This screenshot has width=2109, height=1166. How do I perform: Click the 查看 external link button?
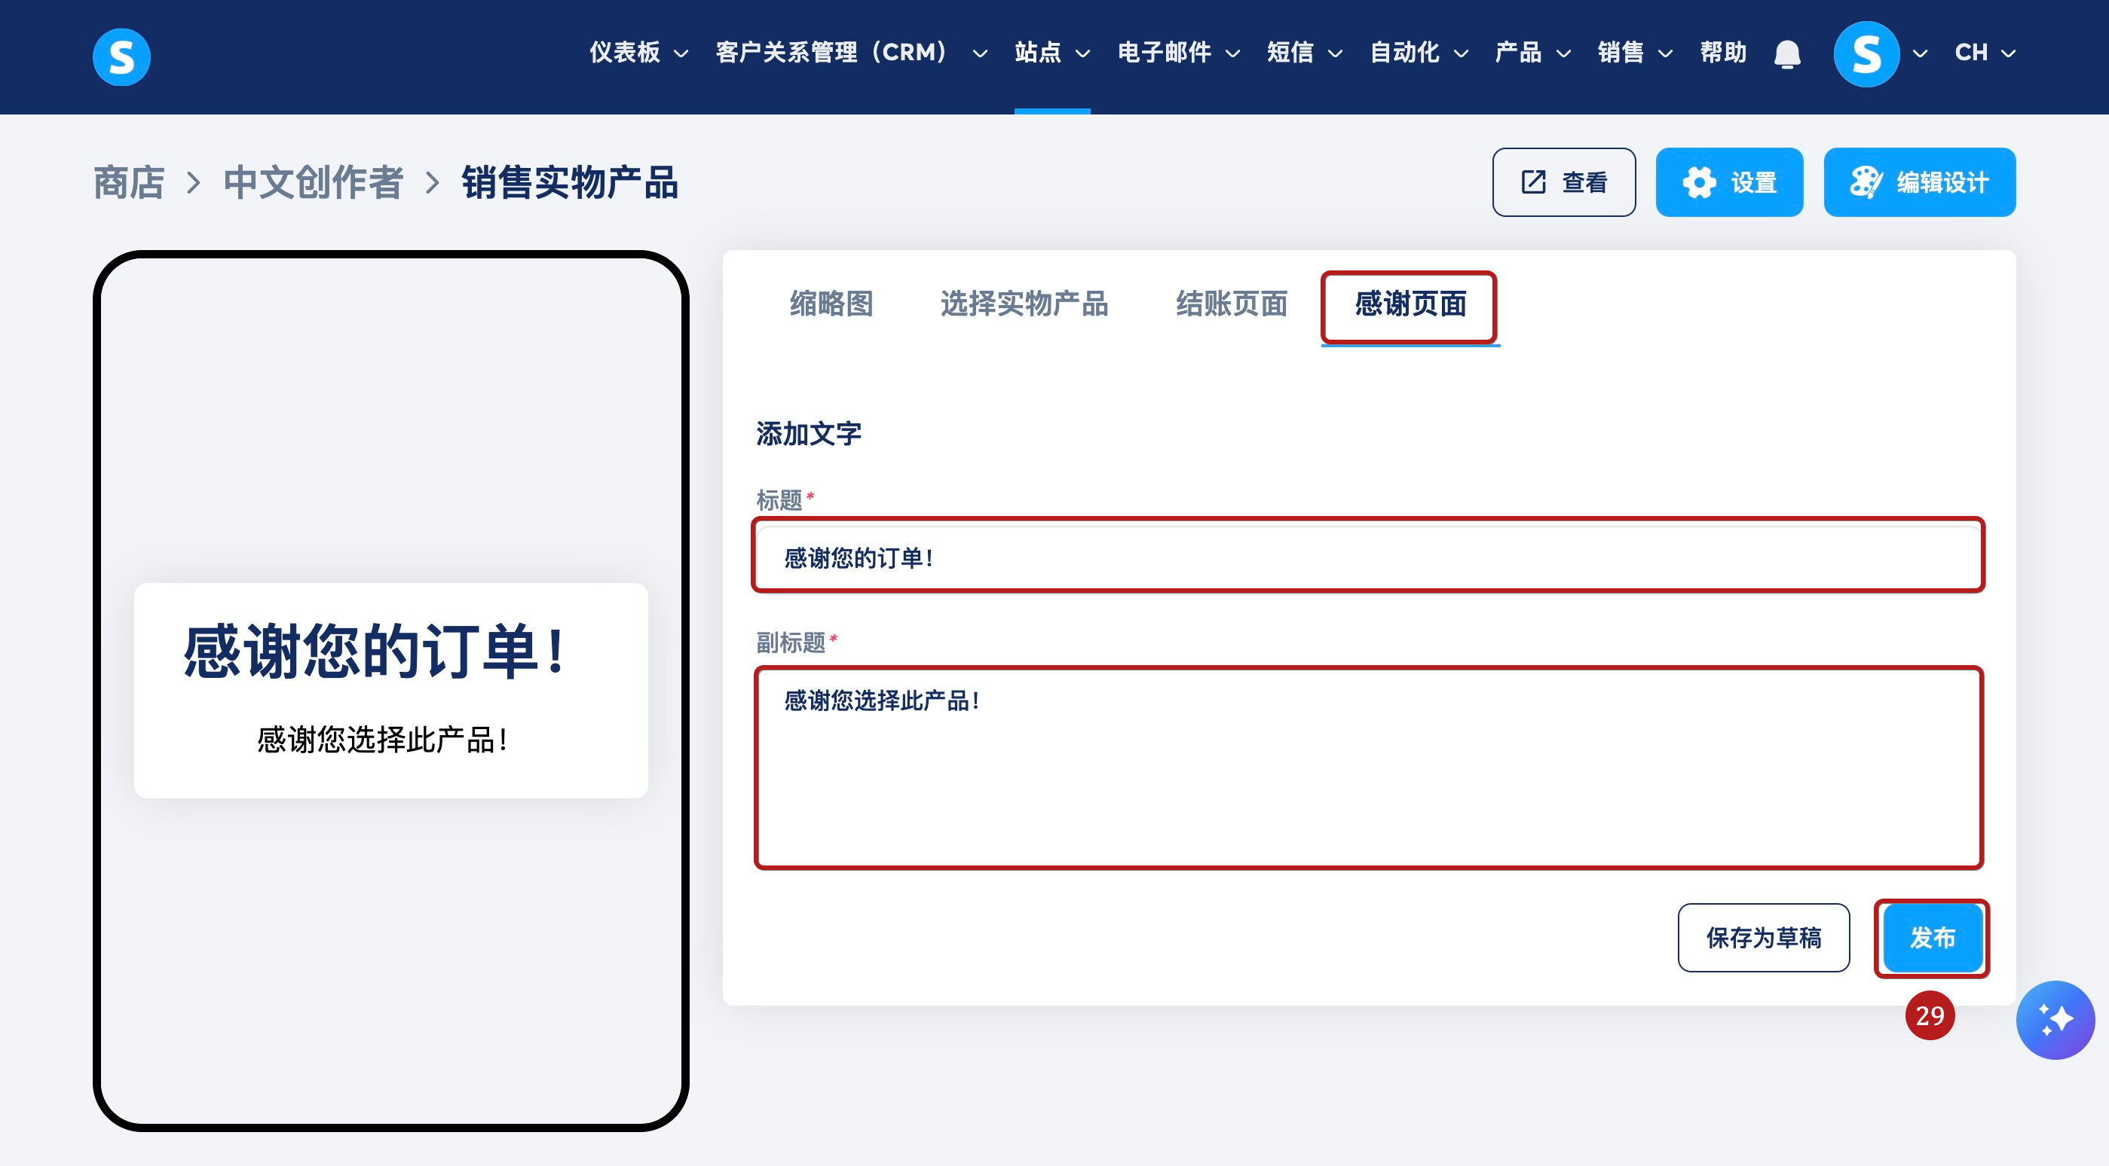click(x=1563, y=182)
